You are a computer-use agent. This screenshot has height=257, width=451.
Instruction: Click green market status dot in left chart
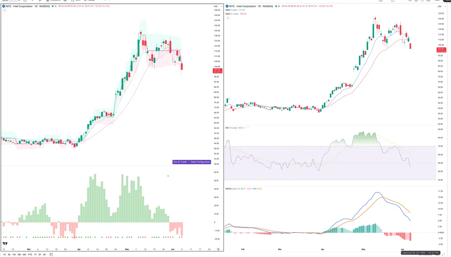52,6
